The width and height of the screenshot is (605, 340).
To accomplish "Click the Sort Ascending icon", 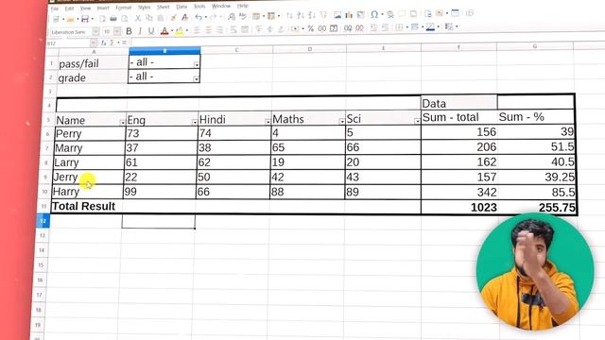I will (x=301, y=15).
